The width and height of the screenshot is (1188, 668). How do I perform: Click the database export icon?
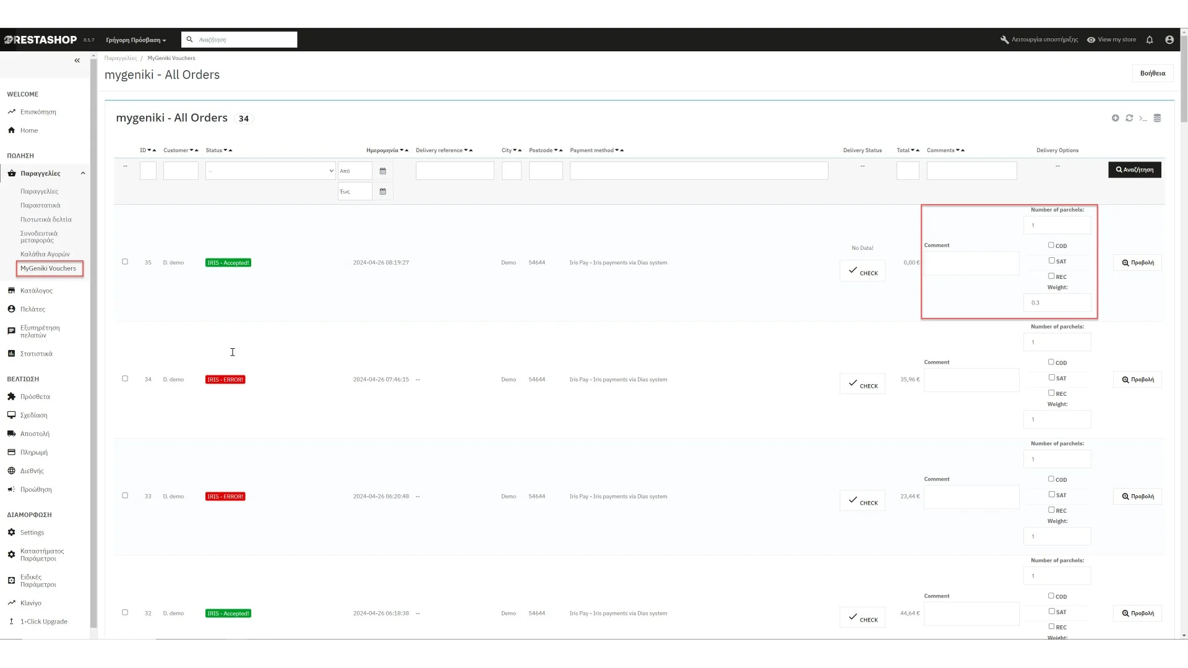(x=1157, y=118)
